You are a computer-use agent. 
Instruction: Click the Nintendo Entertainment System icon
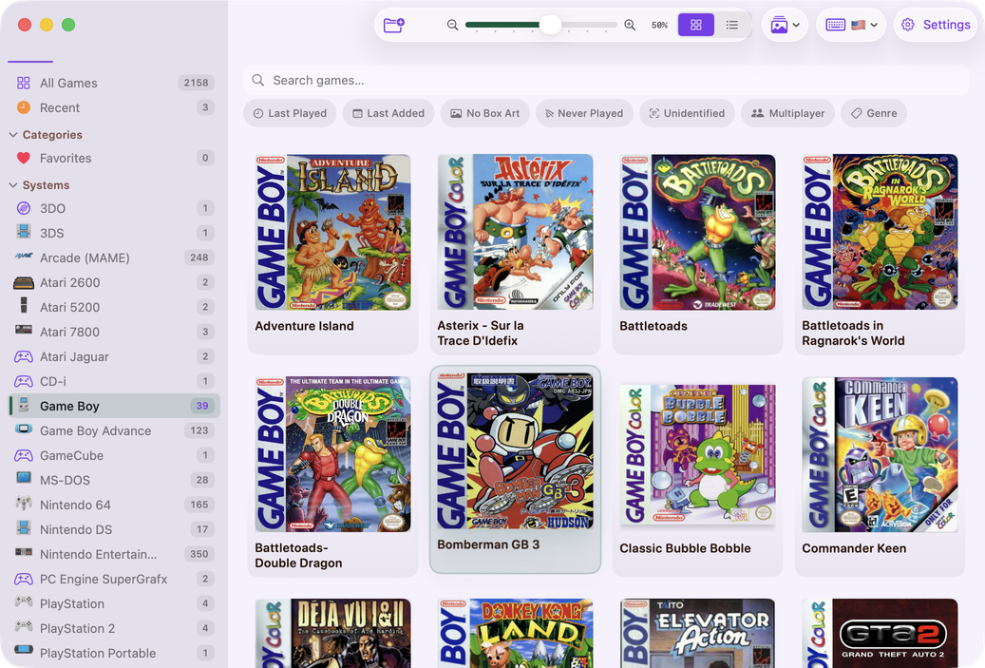click(x=23, y=553)
